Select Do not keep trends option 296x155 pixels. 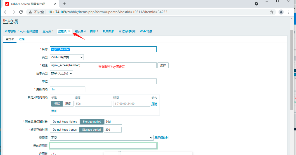point(64,130)
